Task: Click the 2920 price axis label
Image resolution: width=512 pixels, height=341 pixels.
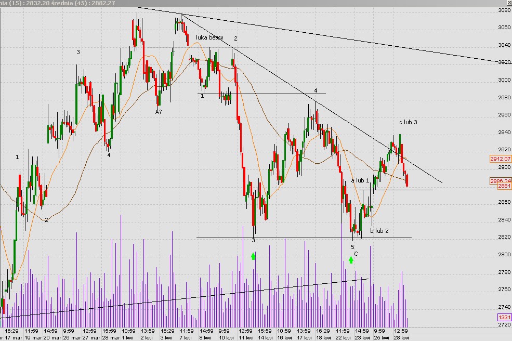Action: tap(504, 150)
